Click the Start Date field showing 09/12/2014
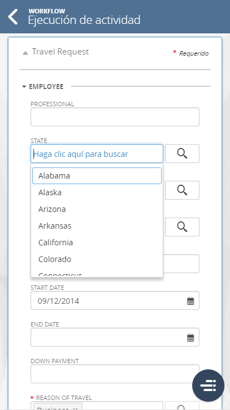 [x=115, y=300]
